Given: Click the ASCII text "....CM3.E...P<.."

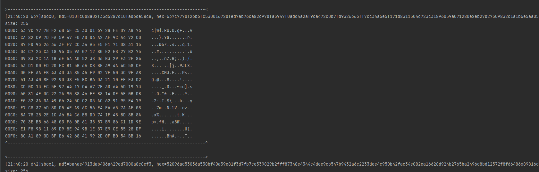Looking at the screenshot, I should point(172,73).
